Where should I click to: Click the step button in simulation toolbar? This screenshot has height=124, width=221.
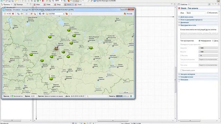10,14
